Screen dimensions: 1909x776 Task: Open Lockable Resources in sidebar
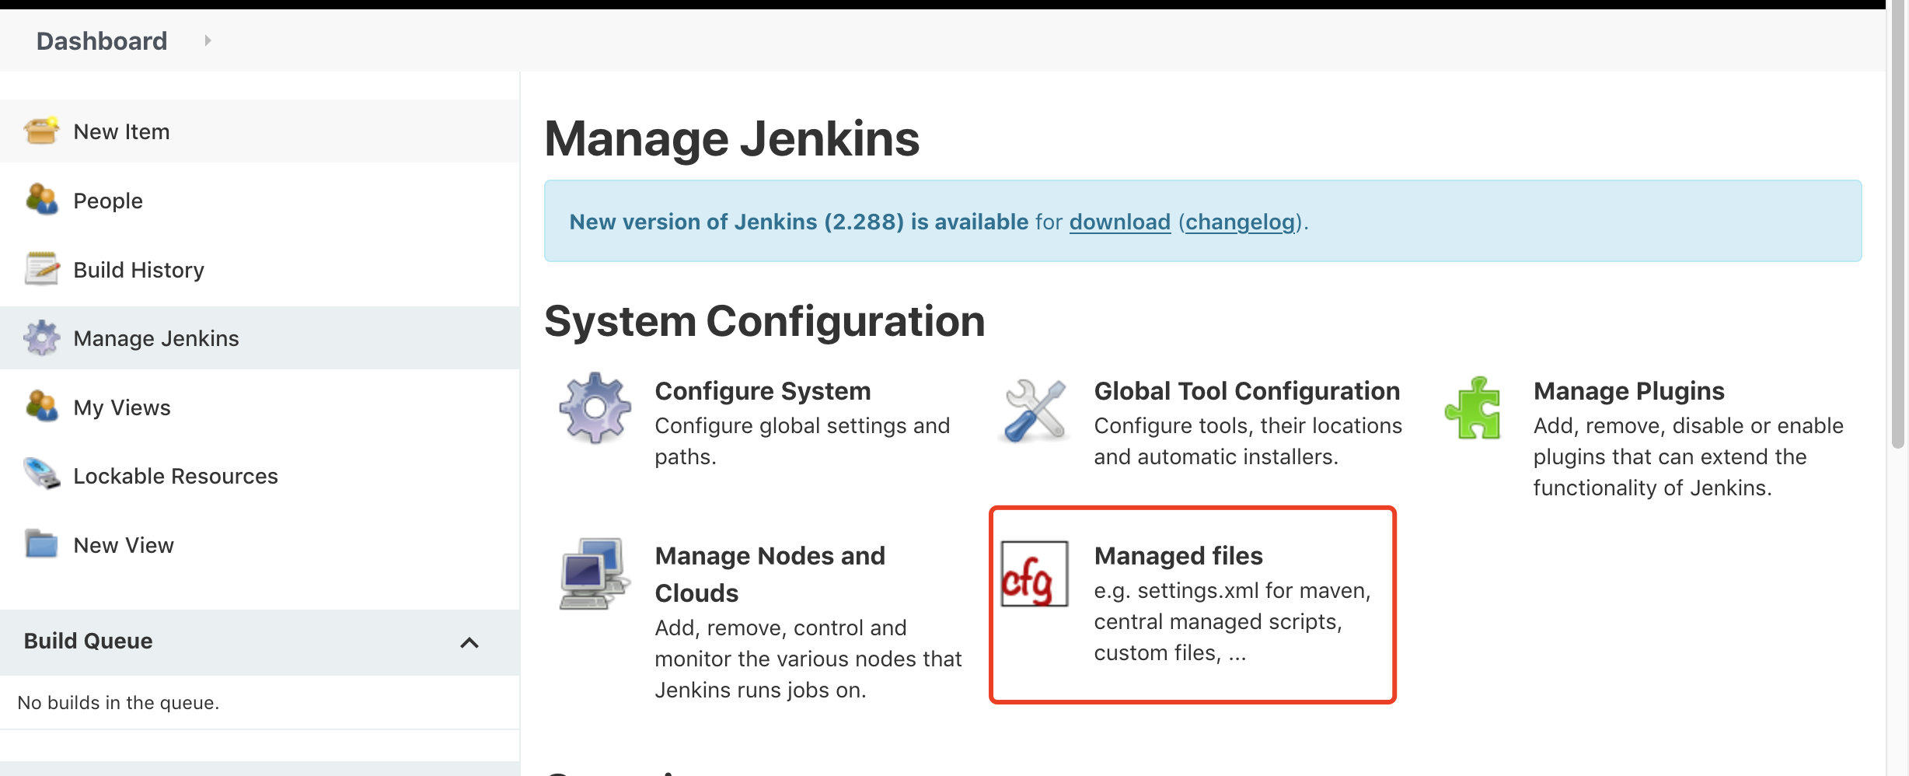tap(176, 476)
